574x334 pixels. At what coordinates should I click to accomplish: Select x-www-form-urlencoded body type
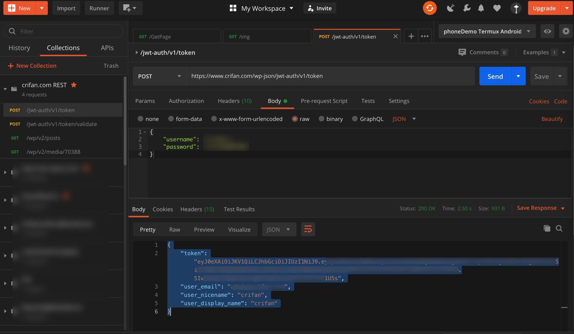(214, 119)
